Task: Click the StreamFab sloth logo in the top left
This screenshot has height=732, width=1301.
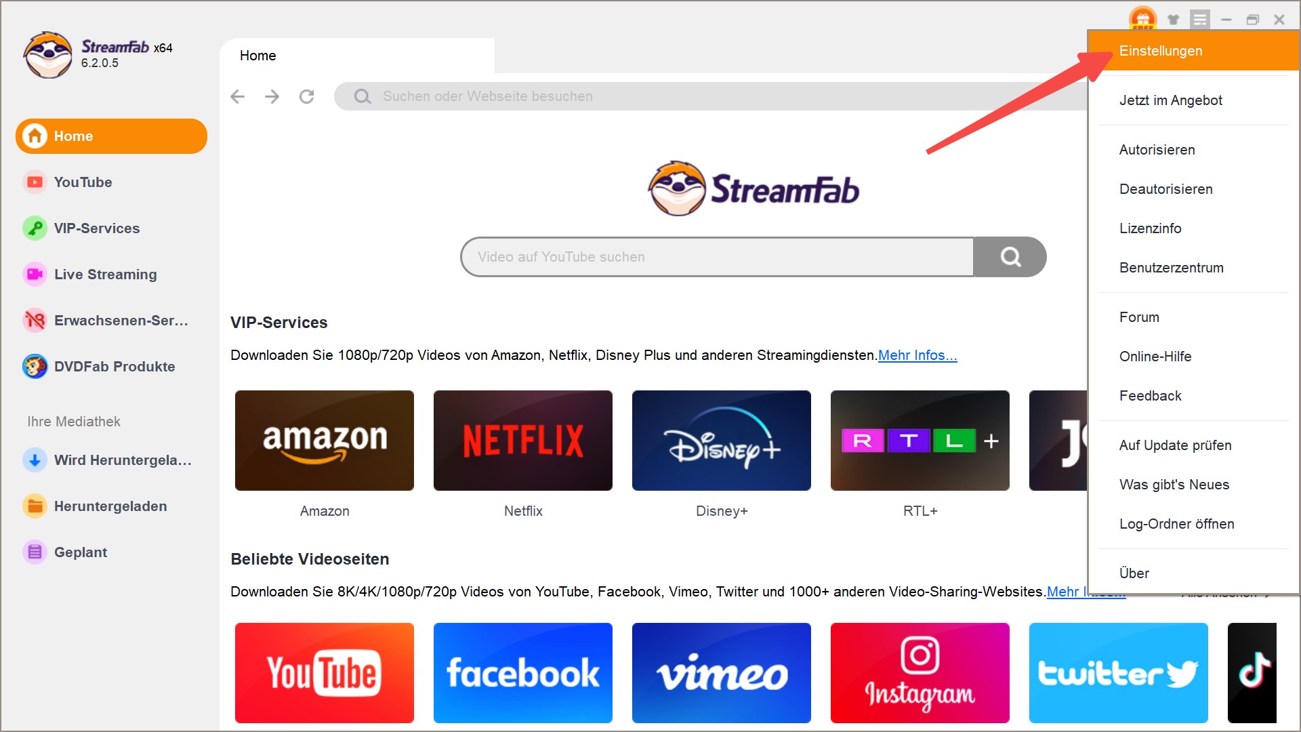Action: (x=47, y=55)
